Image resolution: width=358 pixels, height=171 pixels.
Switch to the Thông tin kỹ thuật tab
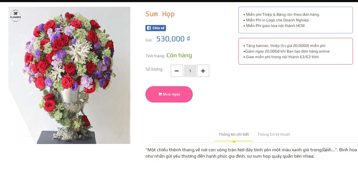click(x=274, y=134)
